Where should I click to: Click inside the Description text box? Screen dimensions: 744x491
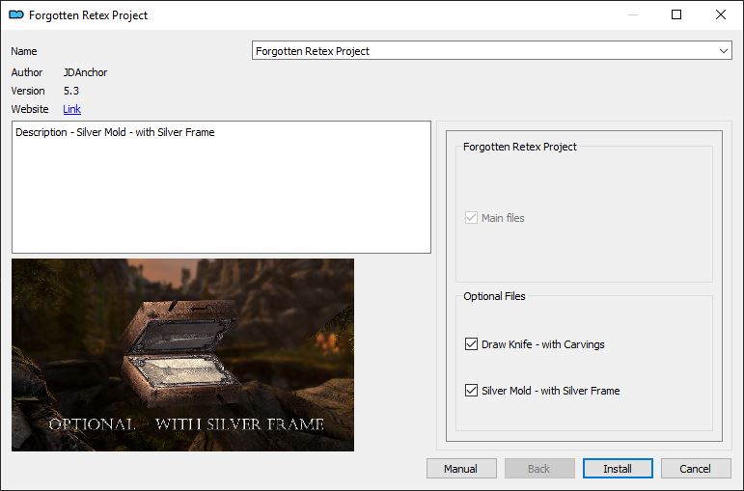tap(221, 186)
